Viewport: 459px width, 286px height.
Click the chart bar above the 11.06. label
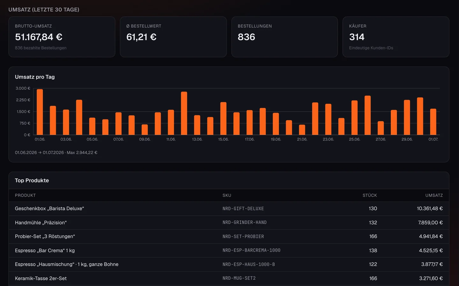point(171,122)
